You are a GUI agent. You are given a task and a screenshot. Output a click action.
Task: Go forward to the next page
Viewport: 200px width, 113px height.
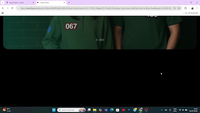7,8
